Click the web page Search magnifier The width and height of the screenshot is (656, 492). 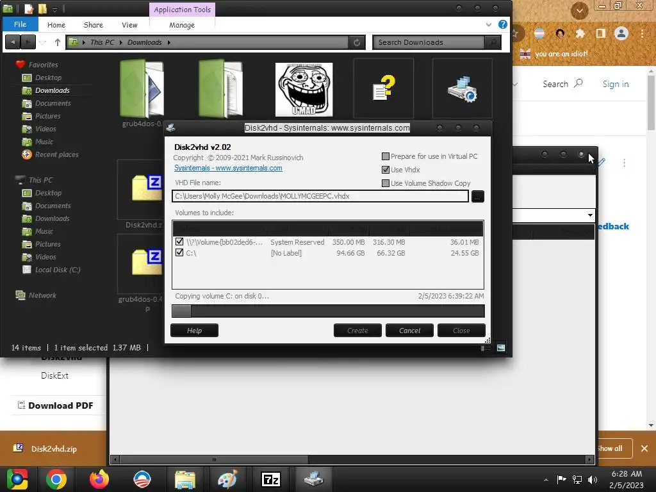(x=578, y=83)
